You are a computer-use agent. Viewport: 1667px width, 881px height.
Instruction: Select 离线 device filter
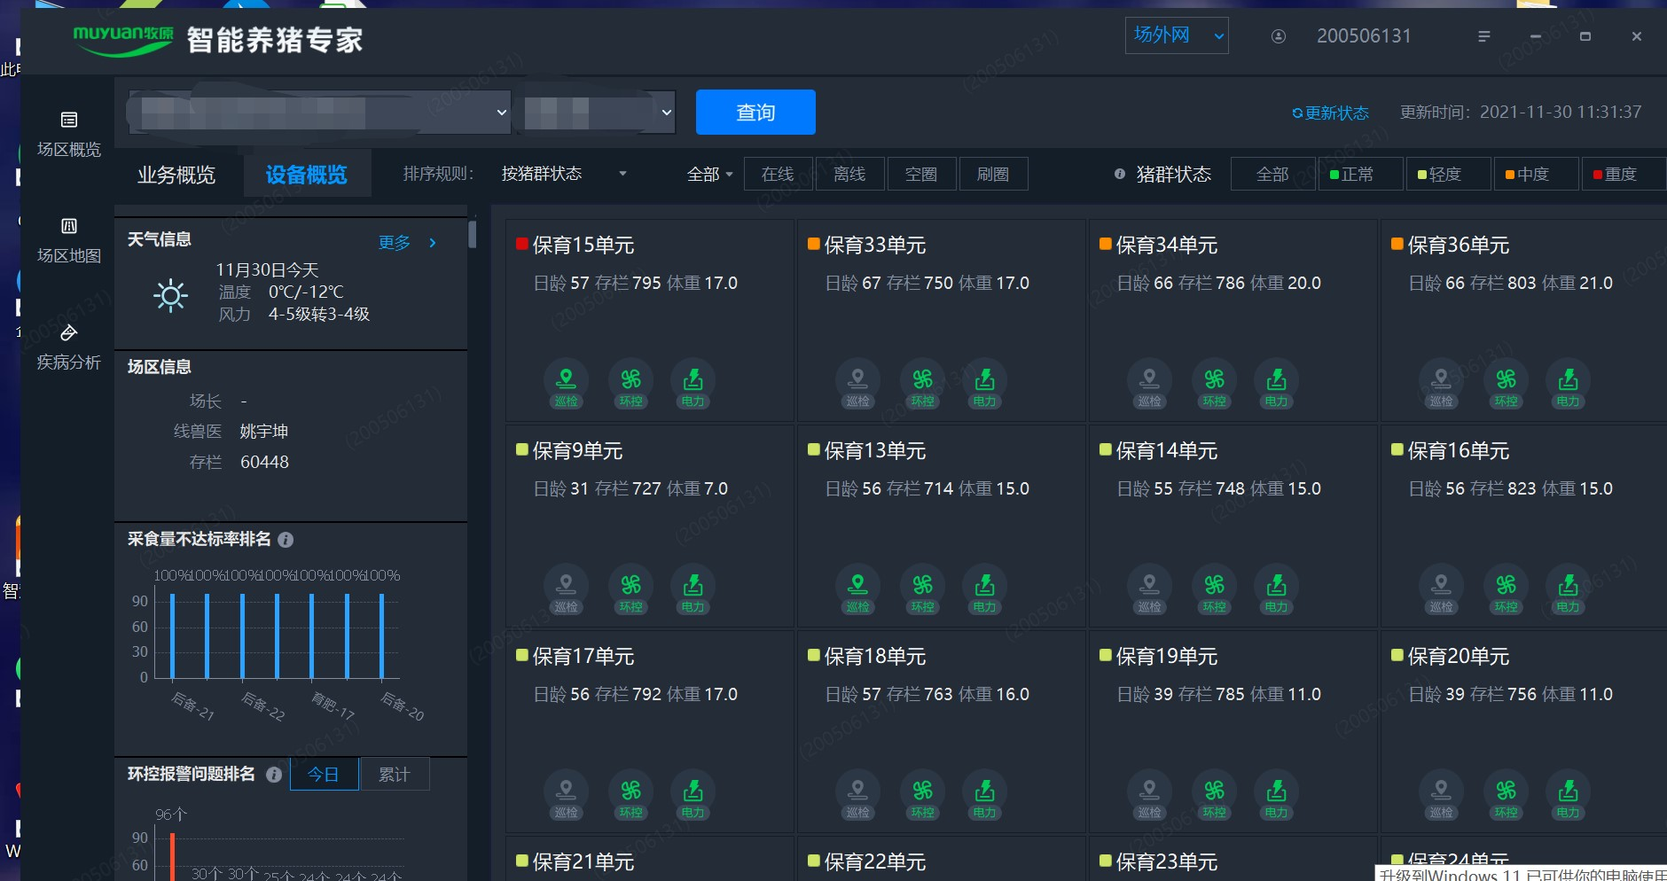tap(849, 175)
